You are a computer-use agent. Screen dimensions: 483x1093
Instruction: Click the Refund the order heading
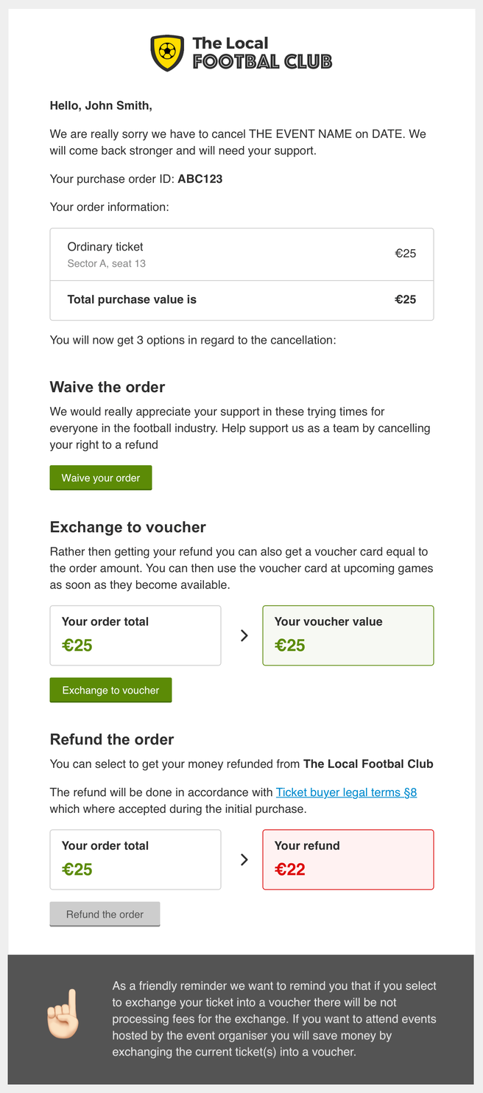112,739
